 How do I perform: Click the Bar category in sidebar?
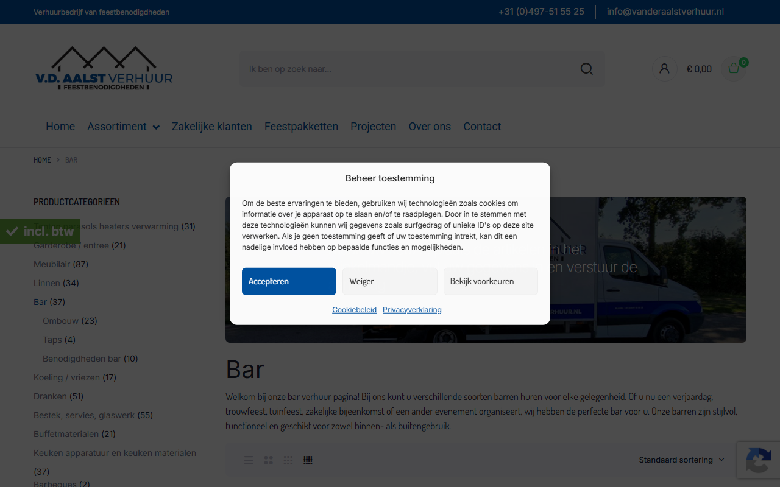40,302
